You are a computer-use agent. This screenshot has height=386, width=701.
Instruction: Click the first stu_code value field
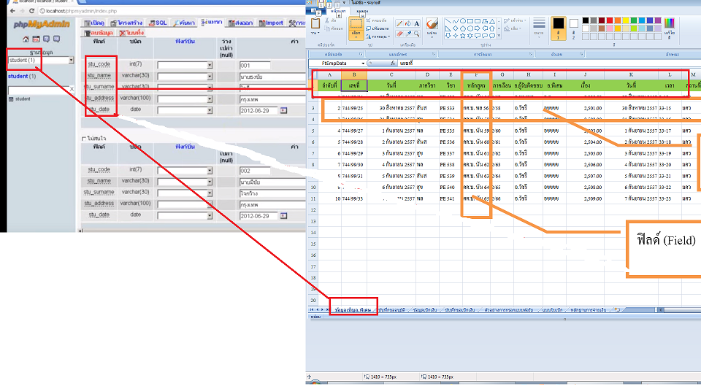tap(255, 65)
